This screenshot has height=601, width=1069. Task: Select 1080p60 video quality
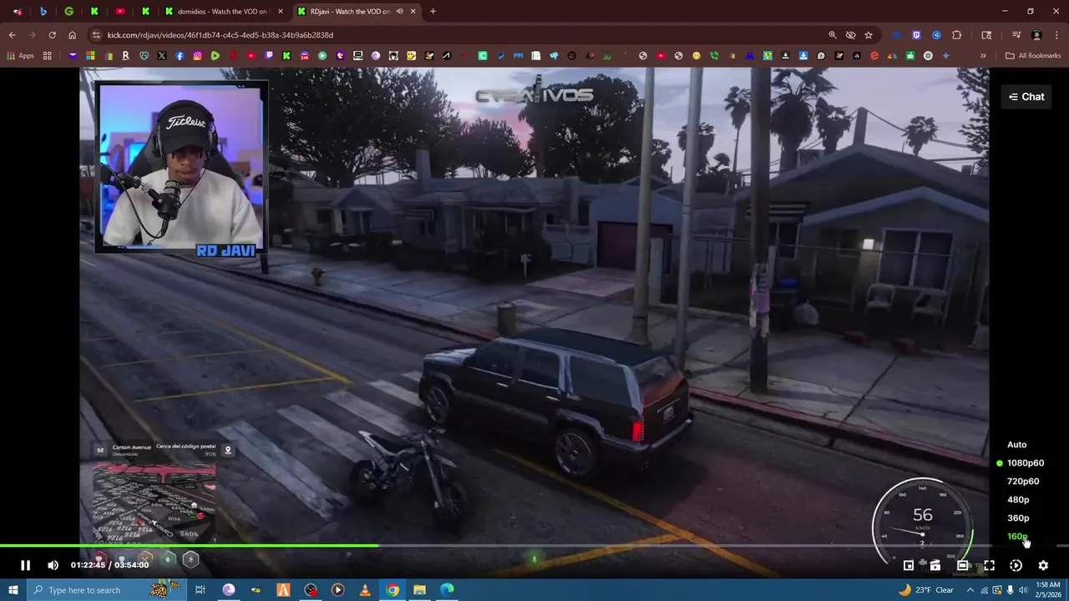point(1025,463)
